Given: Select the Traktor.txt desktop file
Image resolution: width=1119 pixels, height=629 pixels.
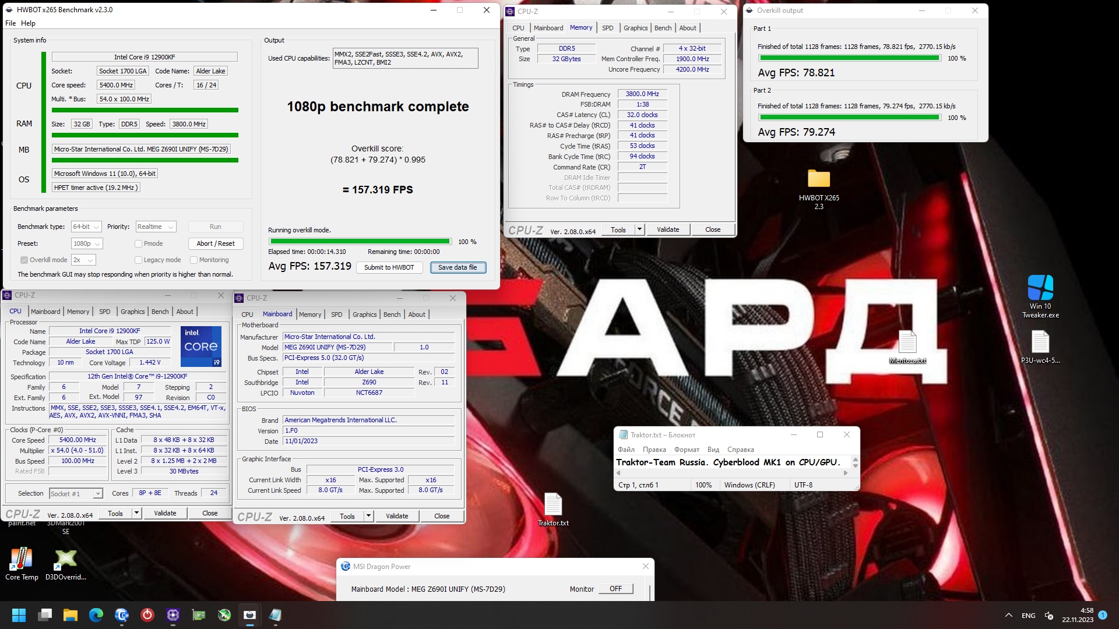Looking at the screenshot, I should 553,510.
